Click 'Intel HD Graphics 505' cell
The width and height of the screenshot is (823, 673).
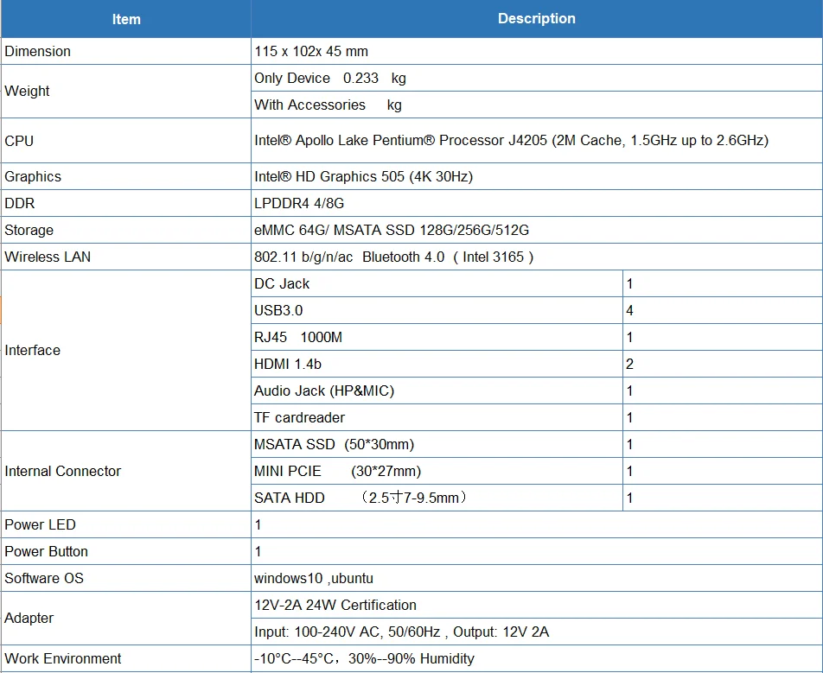(x=536, y=176)
